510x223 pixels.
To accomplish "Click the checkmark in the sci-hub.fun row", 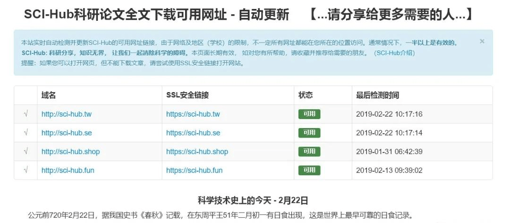I will point(25,170).
